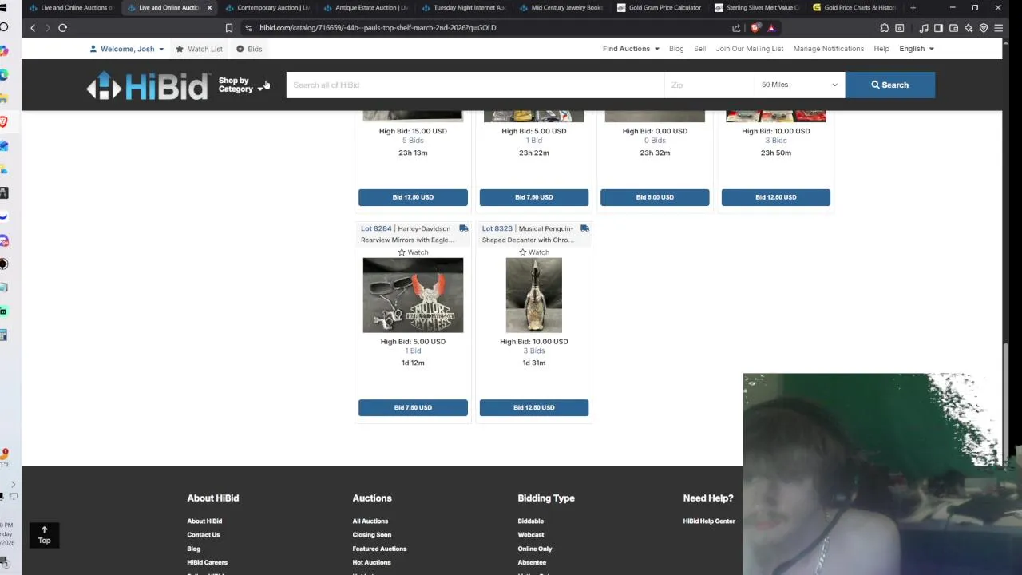Click the Top arrow button
The image size is (1022, 575).
(x=44, y=535)
